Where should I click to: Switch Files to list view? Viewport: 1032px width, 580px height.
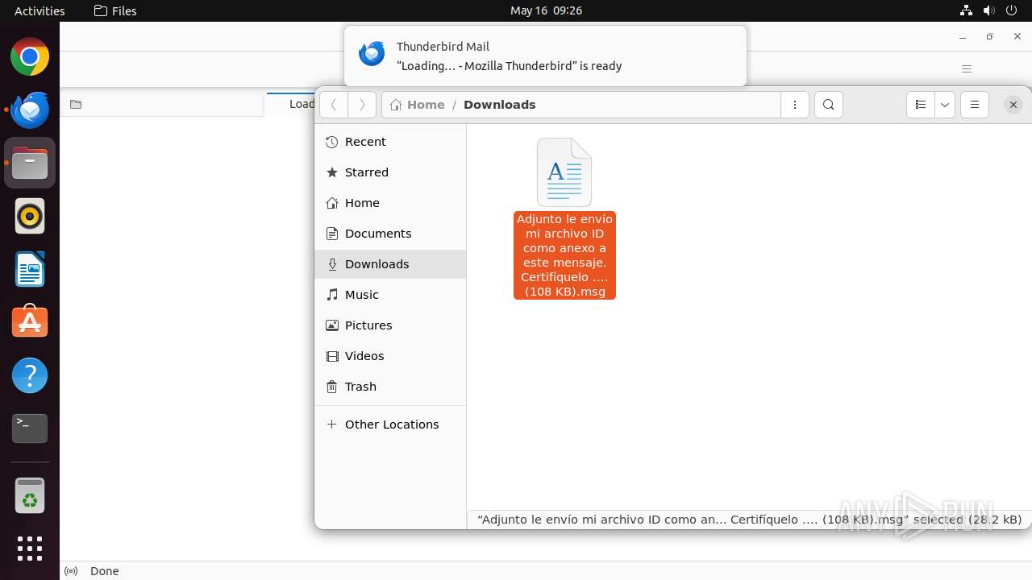(x=921, y=105)
